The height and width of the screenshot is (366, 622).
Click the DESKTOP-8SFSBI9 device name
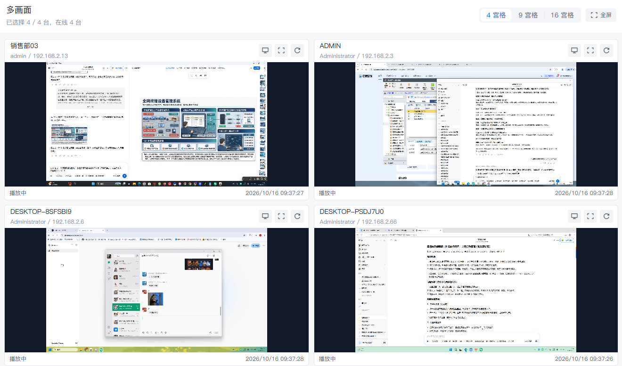41,211
